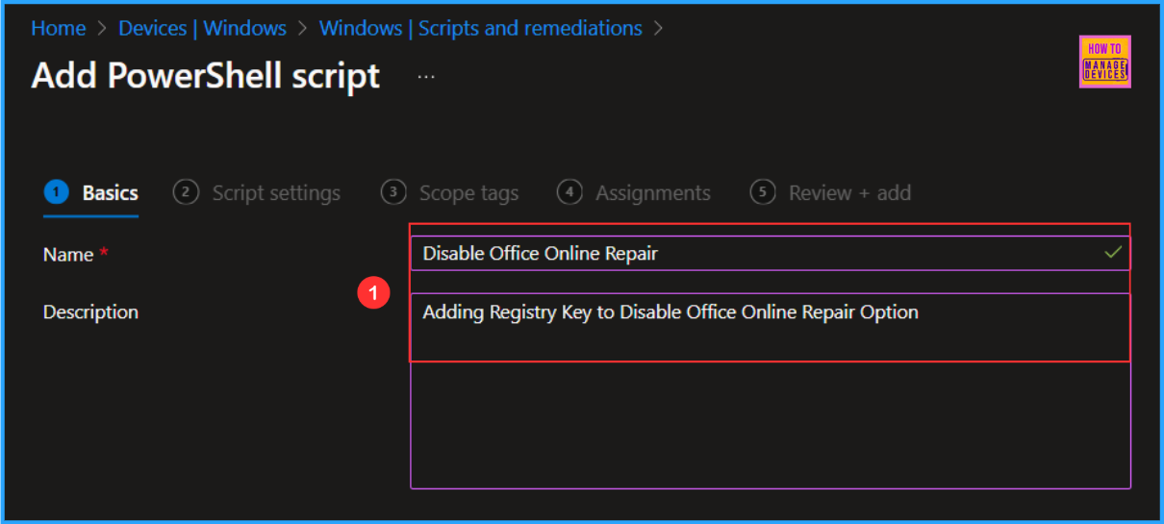This screenshot has height=524, width=1164.
Task: Open the Scope tags step
Action: click(449, 193)
